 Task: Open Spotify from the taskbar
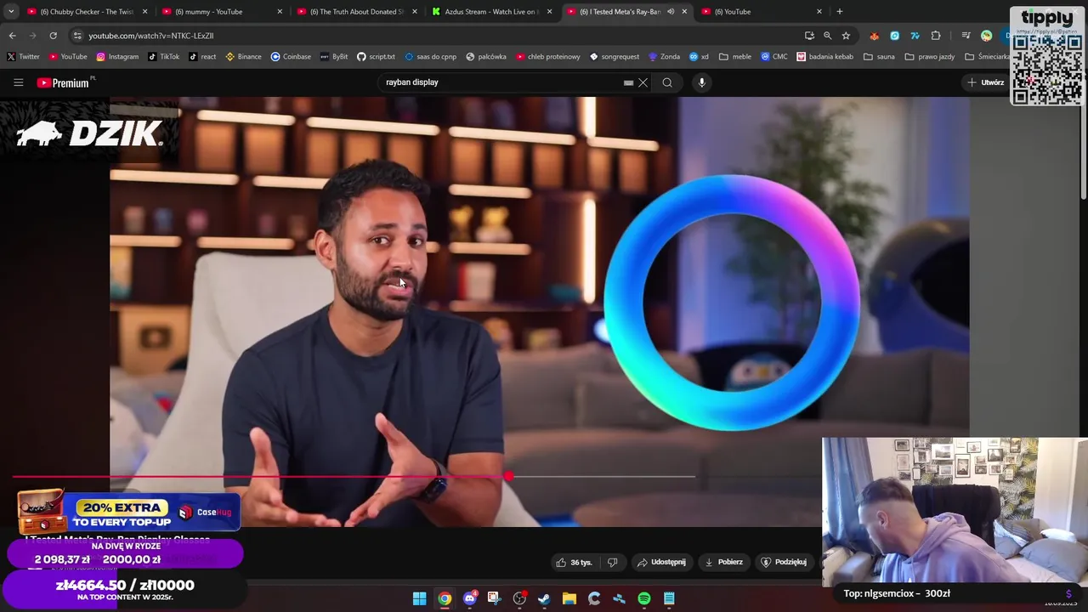pyautogui.click(x=644, y=598)
